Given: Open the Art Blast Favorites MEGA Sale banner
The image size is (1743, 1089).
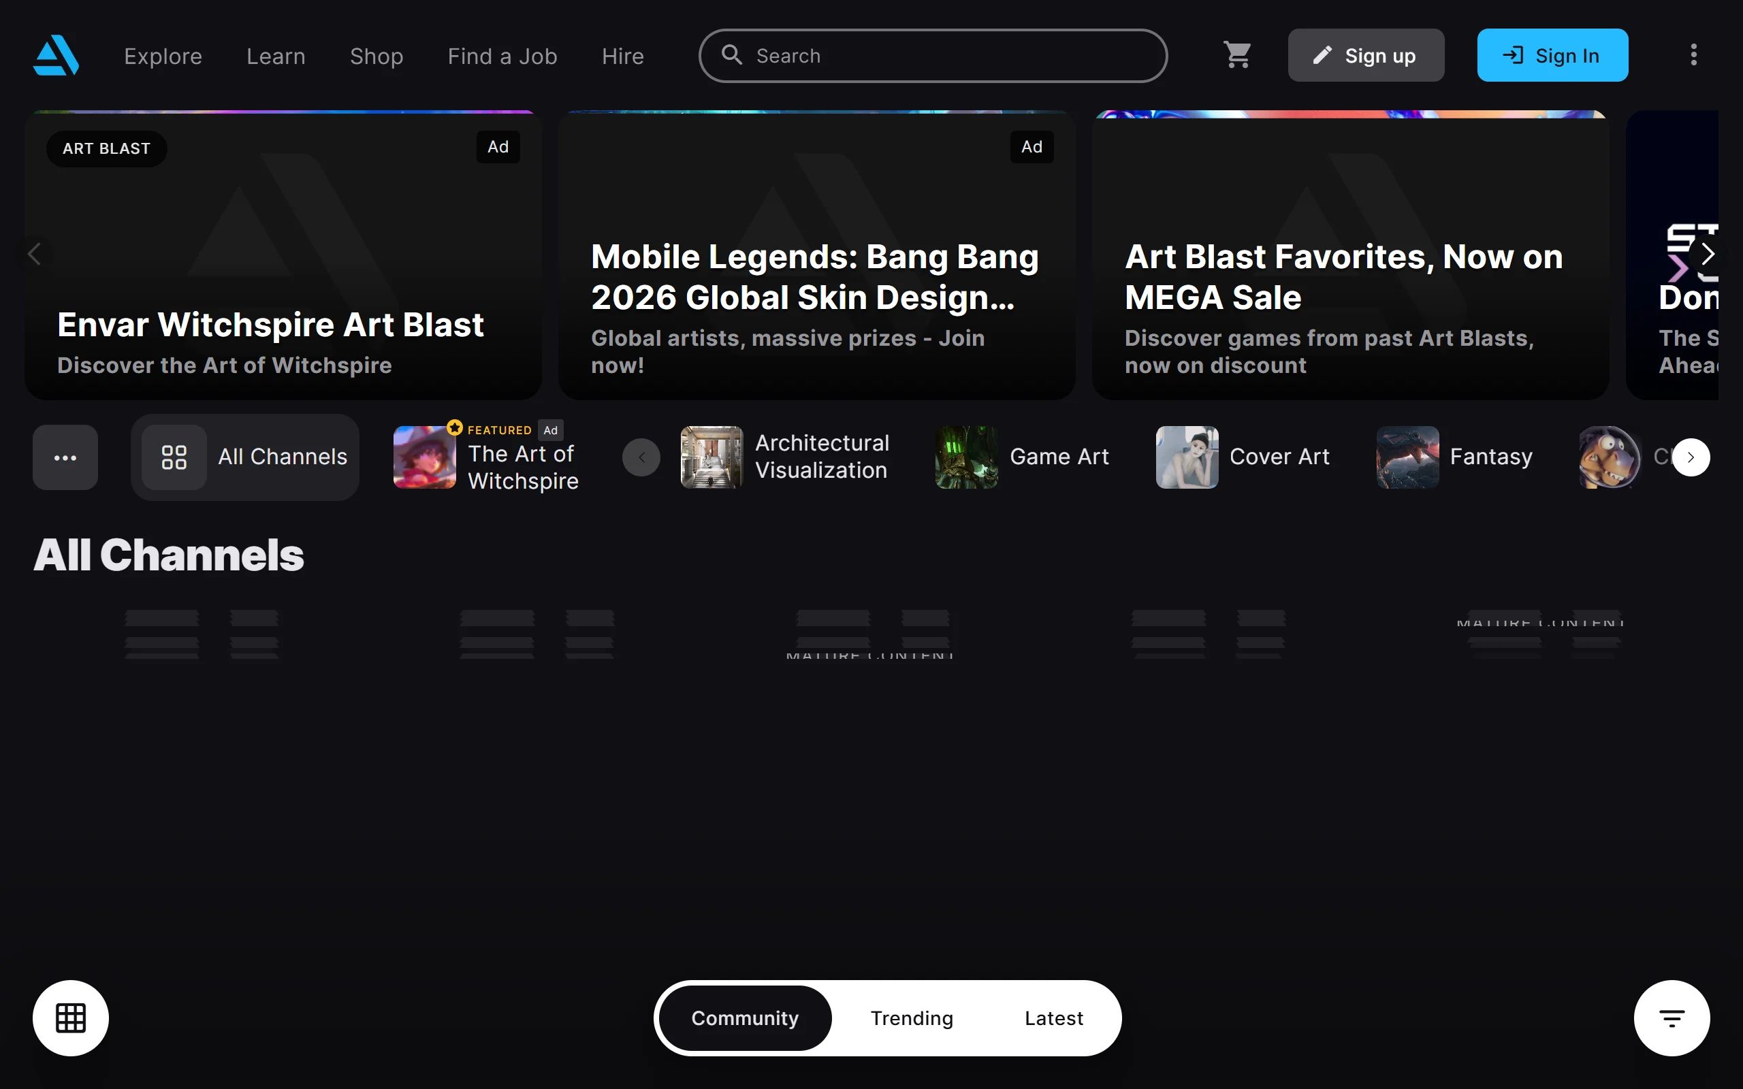Looking at the screenshot, I should (x=1350, y=255).
